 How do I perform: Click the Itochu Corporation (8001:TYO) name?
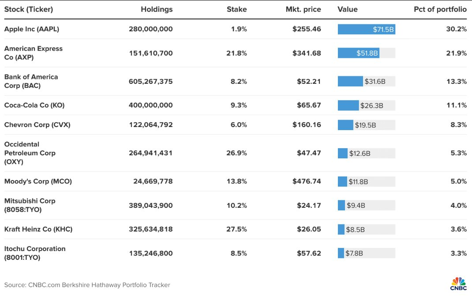point(35,253)
